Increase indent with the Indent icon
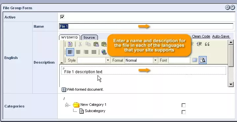Viewport: 237px width, 122px height. (199, 44)
